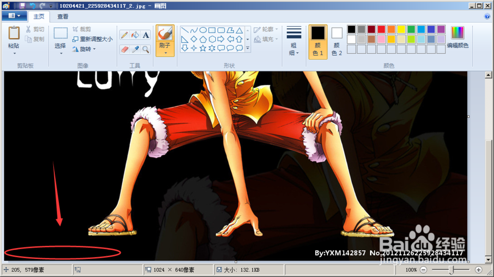
Task: Click the Crop (裁剪) button
Action: point(82,29)
